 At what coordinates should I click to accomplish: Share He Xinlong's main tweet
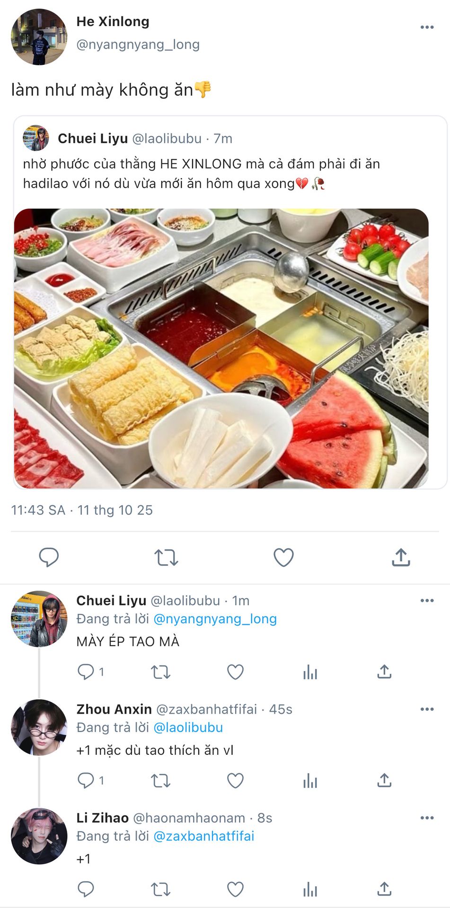tap(401, 558)
